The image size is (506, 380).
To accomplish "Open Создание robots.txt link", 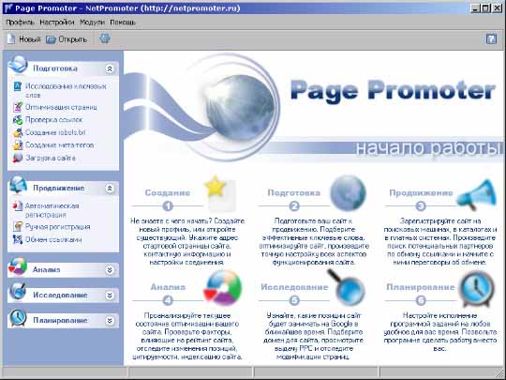I will pyautogui.click(x=55, y=132).
